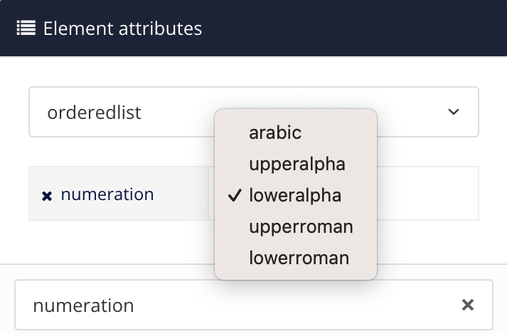Choose lowerroman numeration style
Viewport: 507px width, 334px height.
tap(299, 258)
